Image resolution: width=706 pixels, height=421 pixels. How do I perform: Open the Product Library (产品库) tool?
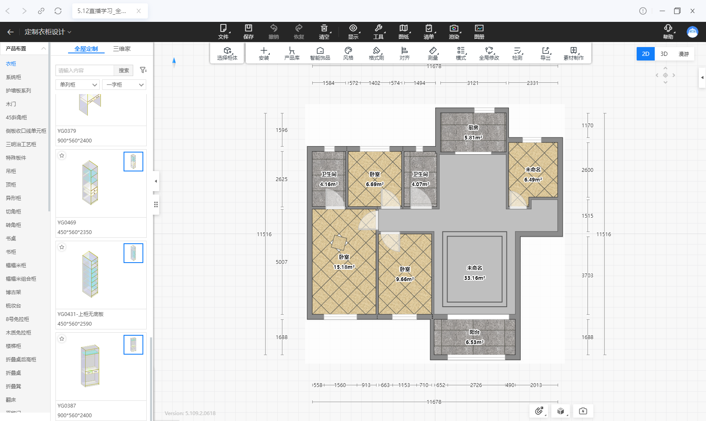[292, 53]
